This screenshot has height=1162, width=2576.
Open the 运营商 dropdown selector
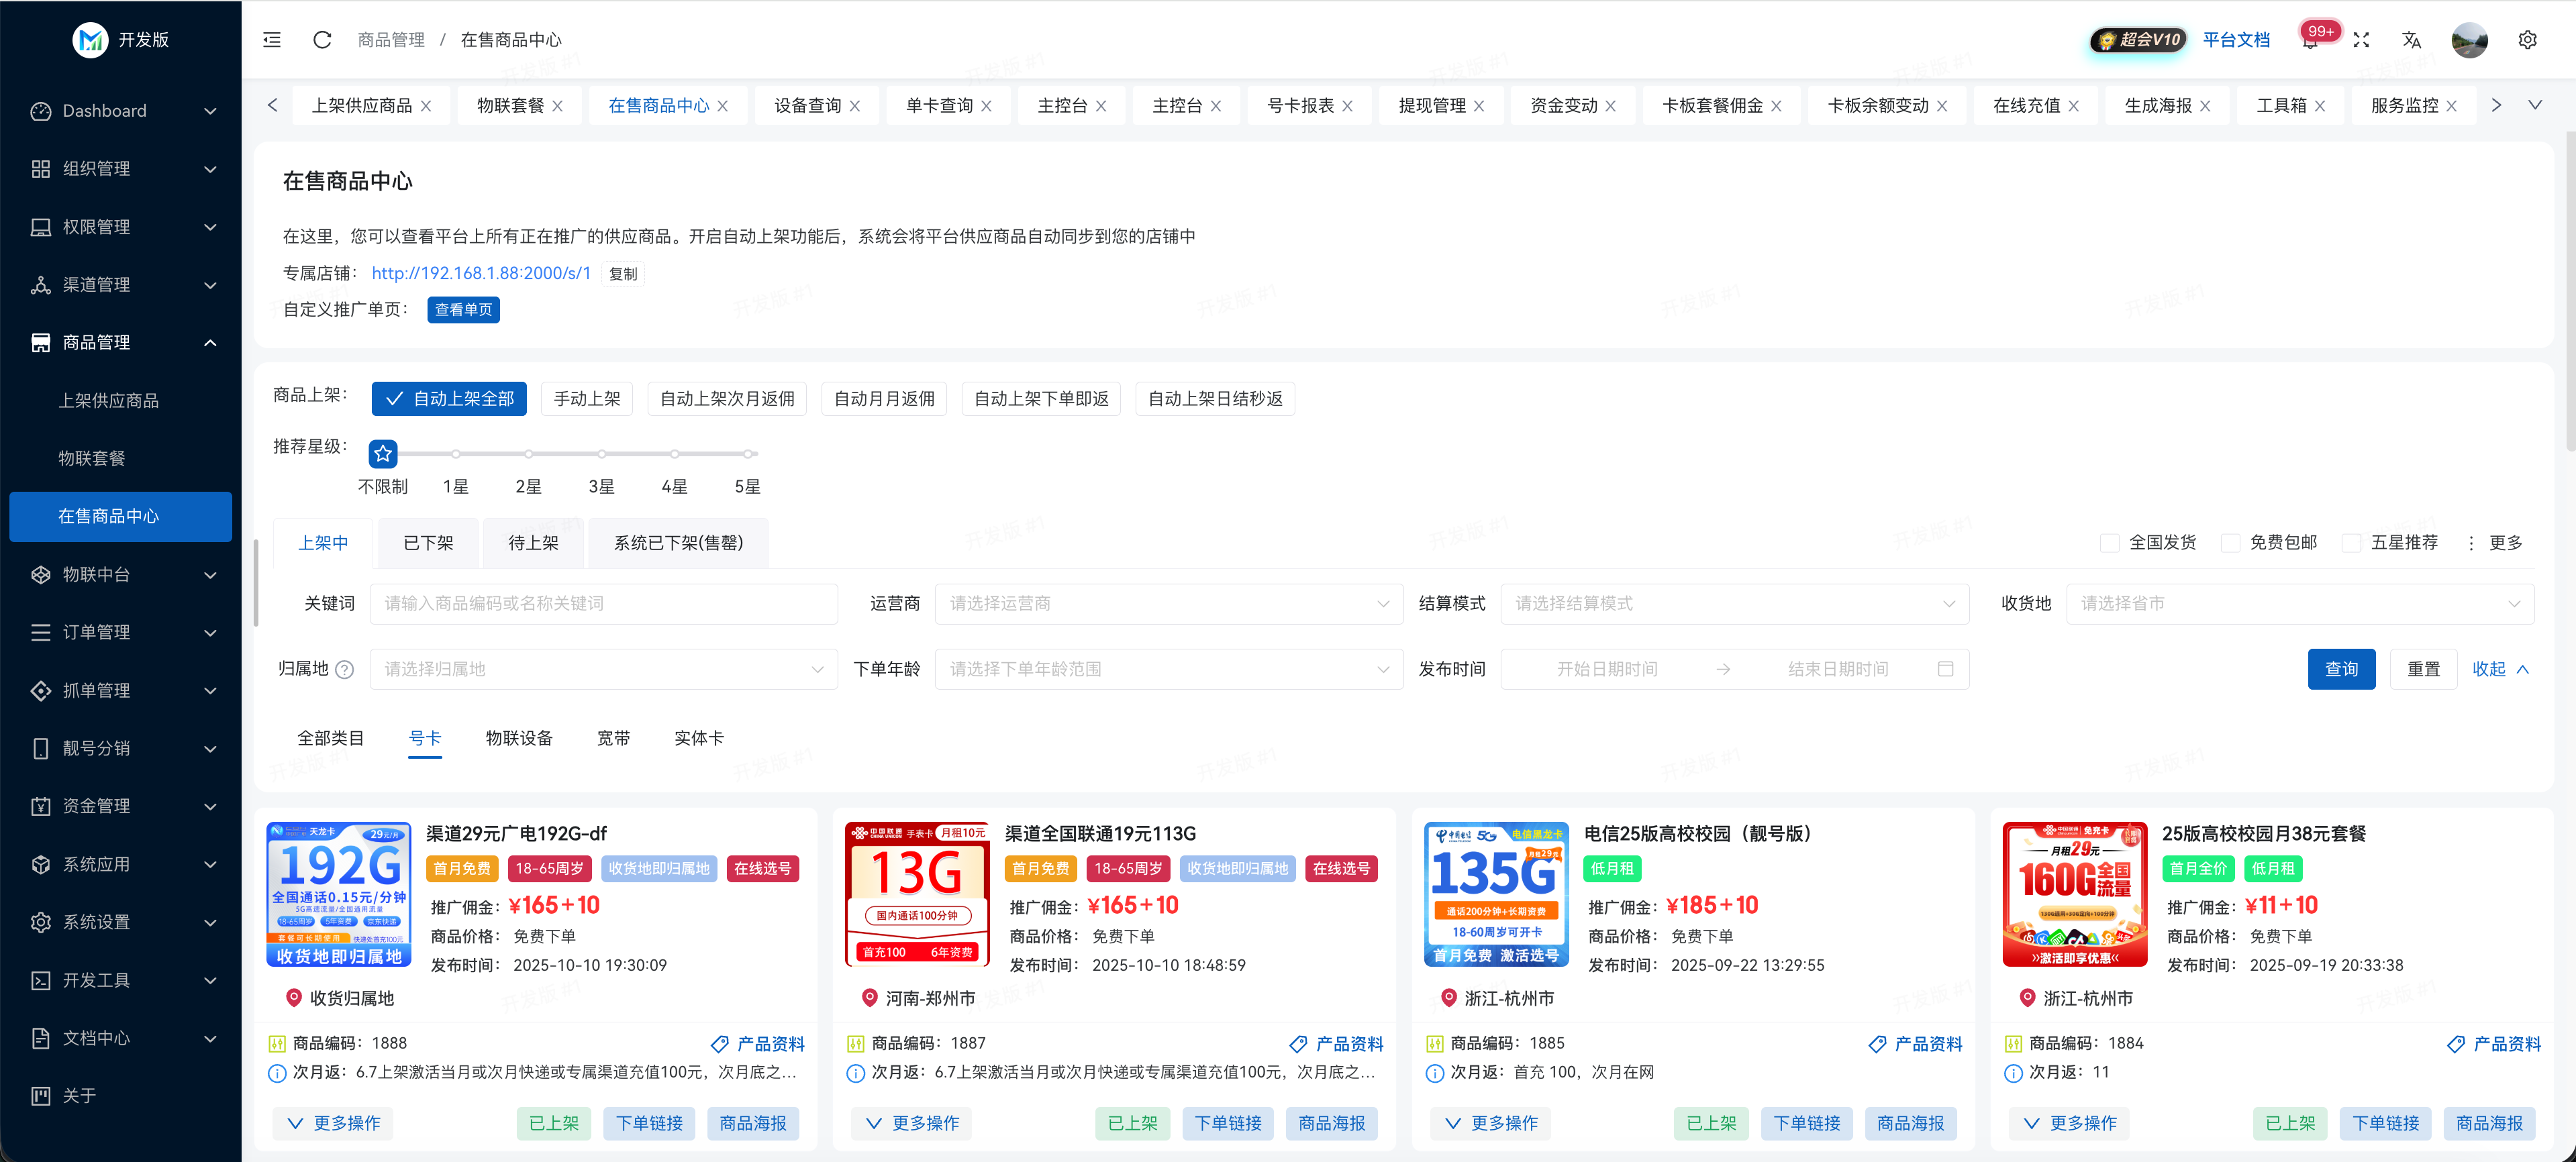[1168, 604]
